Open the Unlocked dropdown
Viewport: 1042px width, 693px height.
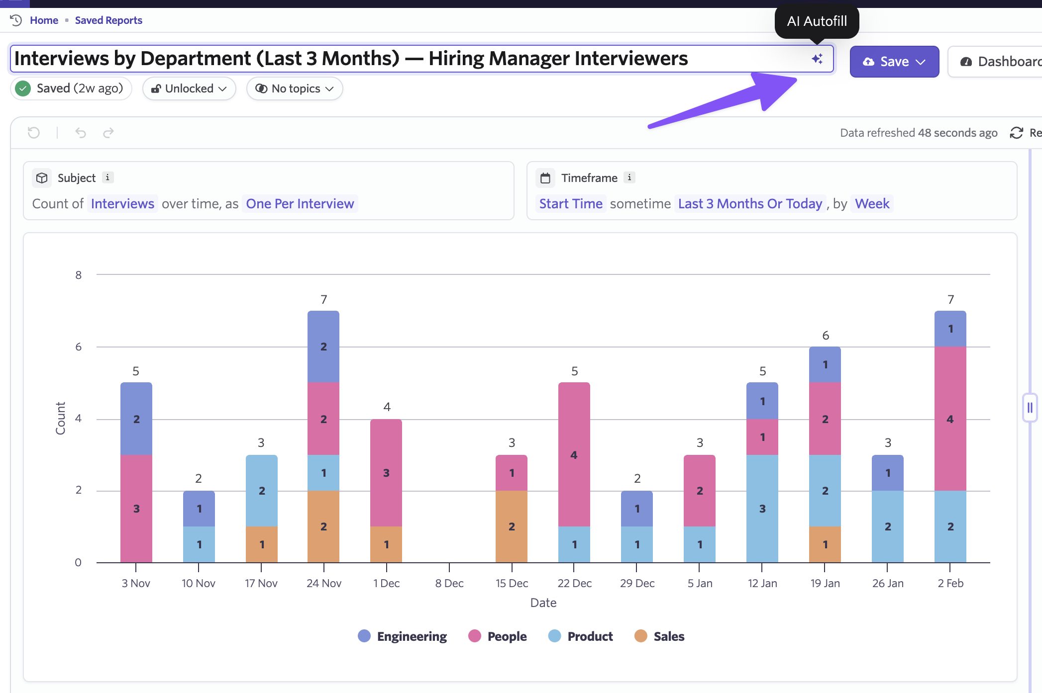189,88
